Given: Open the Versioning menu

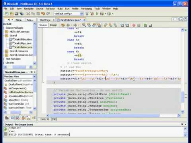Looking at the screenshot, I should [x=86, y=9].
